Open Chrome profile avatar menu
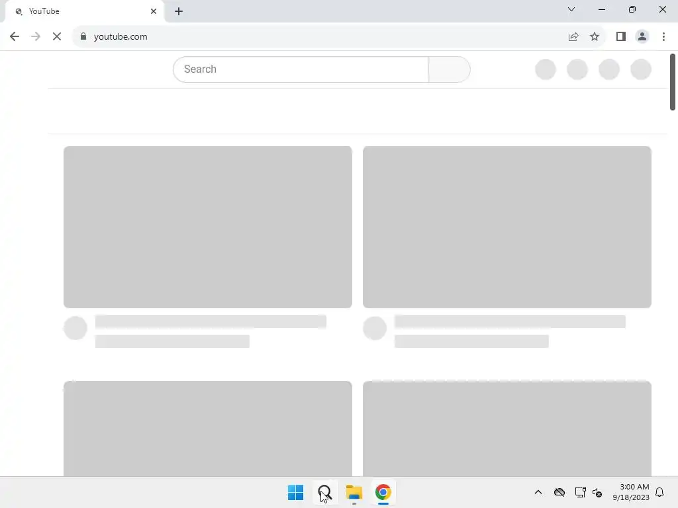 tap(642, 37)
